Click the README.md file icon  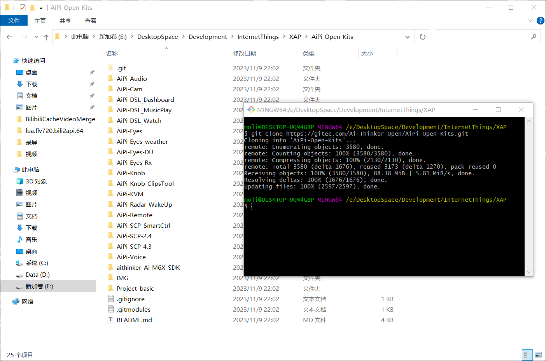point(110,320)
